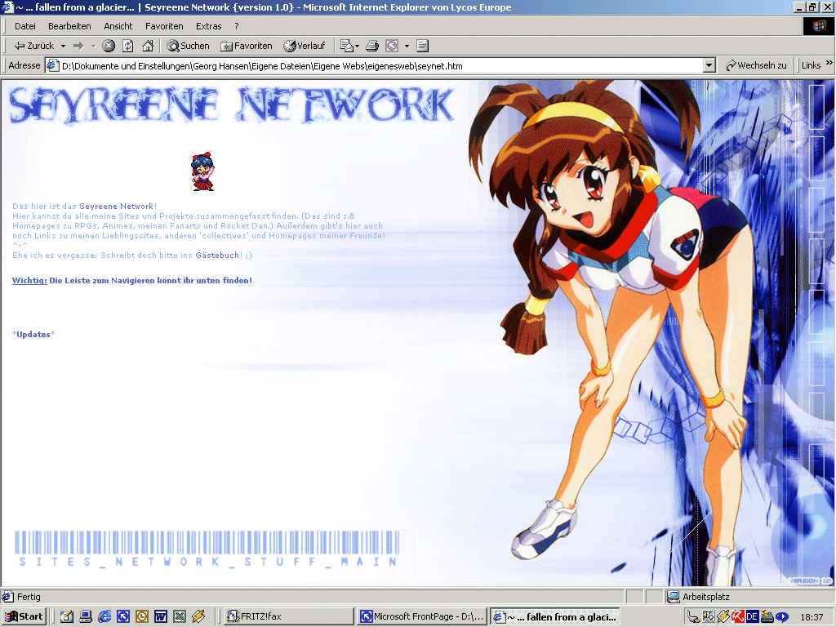The height and width of the screenshot is (627, 836).
Task: Click the forward arrow toolbar button
Action: coord(78,46)
